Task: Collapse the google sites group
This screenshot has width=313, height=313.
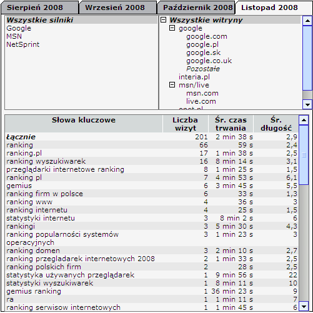Action: (172, 28)
